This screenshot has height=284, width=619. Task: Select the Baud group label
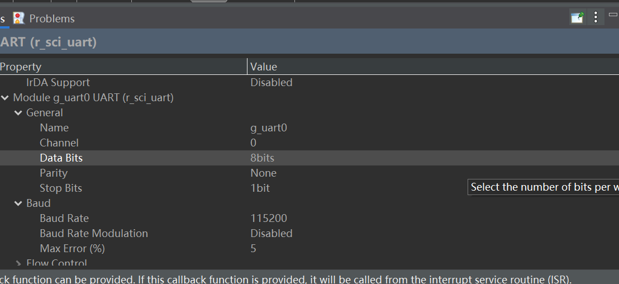39,203
